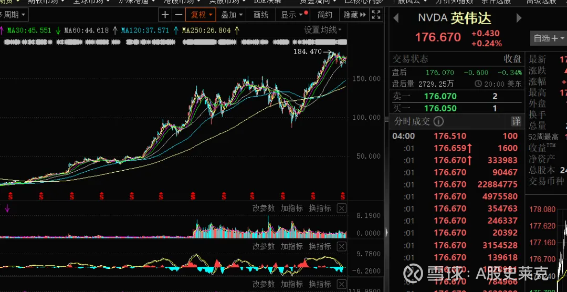Expand hidden items with 隐藏 arrows
Screen dimensions: 567x292
pyautogui.click(x=354, y=15)
